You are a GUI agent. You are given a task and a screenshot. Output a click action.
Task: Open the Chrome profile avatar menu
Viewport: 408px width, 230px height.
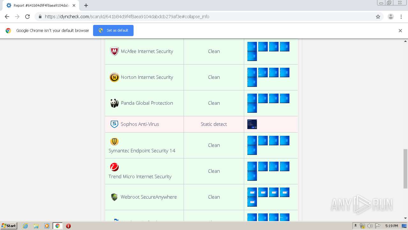(391, 17)
